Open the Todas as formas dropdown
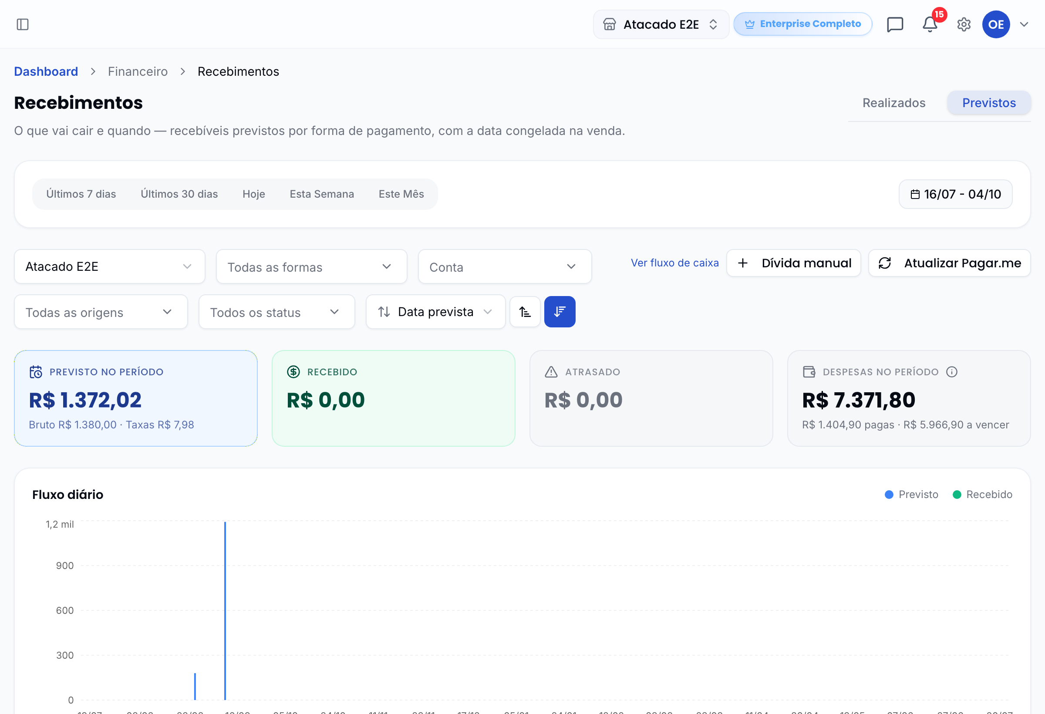1045x714 pixels. click(x=312, y=266)
